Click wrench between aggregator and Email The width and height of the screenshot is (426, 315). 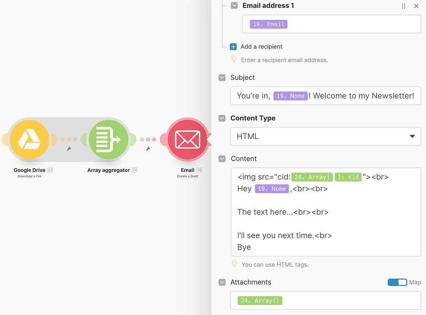(148, 149)
